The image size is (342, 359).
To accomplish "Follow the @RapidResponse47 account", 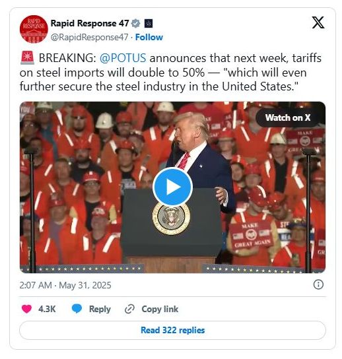I will [x=149, y=37].
